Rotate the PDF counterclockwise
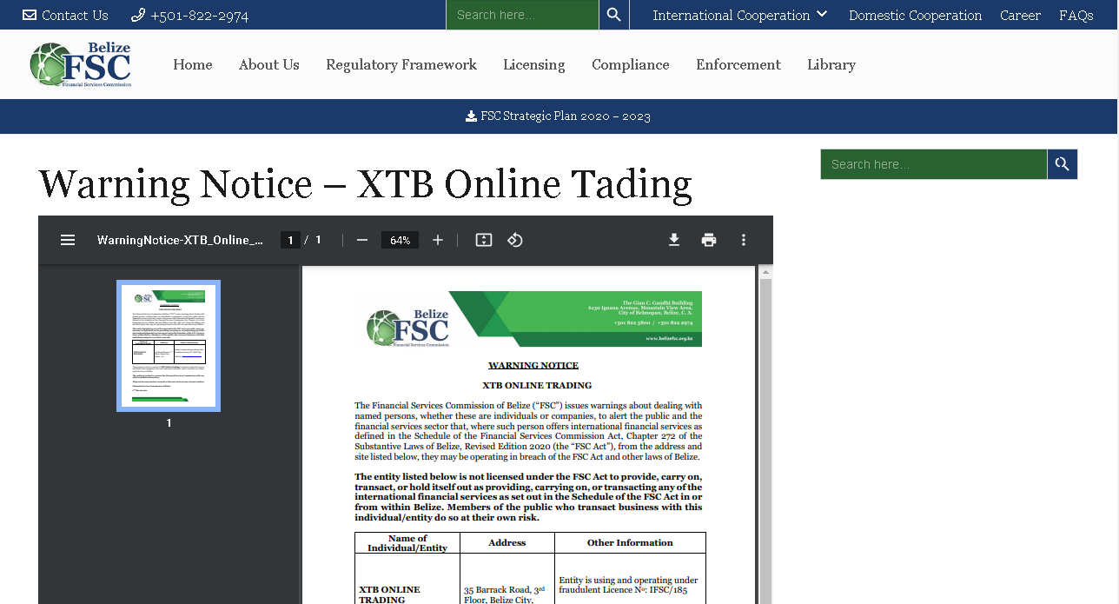1119x604 pixels. [x=514, y=240]
